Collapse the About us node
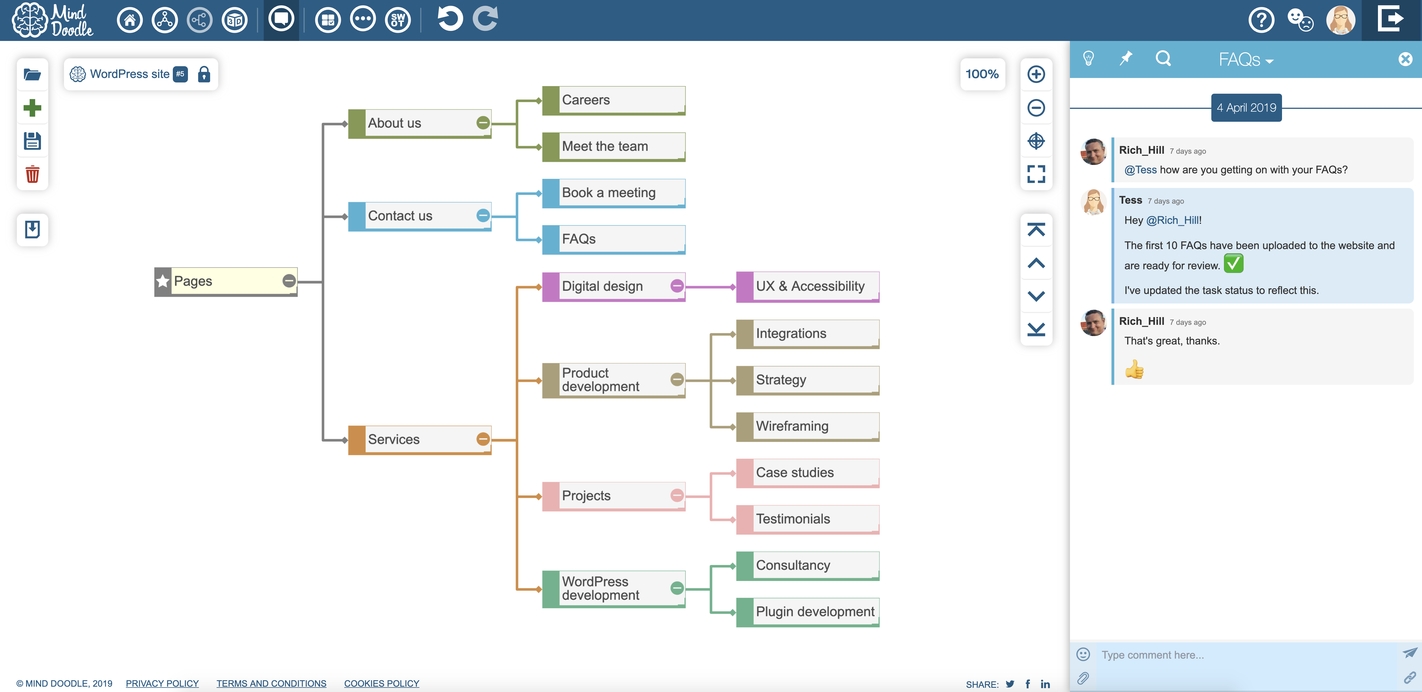 (483, 123)
